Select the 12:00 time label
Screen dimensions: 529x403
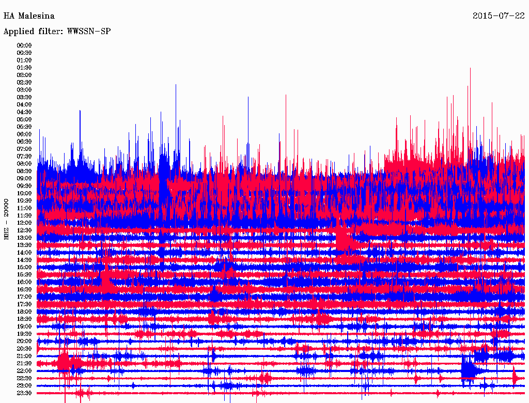(x=24, y=223)
